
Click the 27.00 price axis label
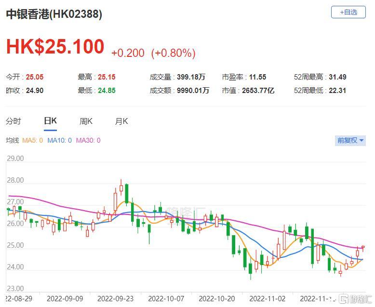click(15, 202)
